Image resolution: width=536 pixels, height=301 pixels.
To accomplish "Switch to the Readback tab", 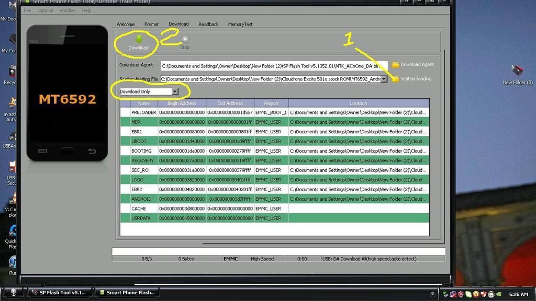I will [208, 24].
